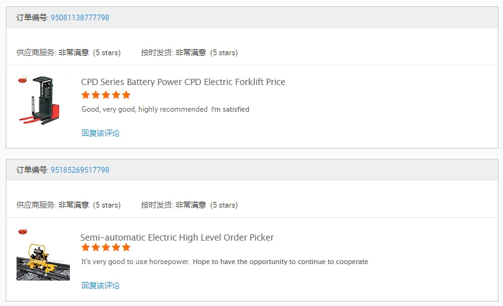Open order number 95185269517798
The image size is (503, 306).
point(79,170)
